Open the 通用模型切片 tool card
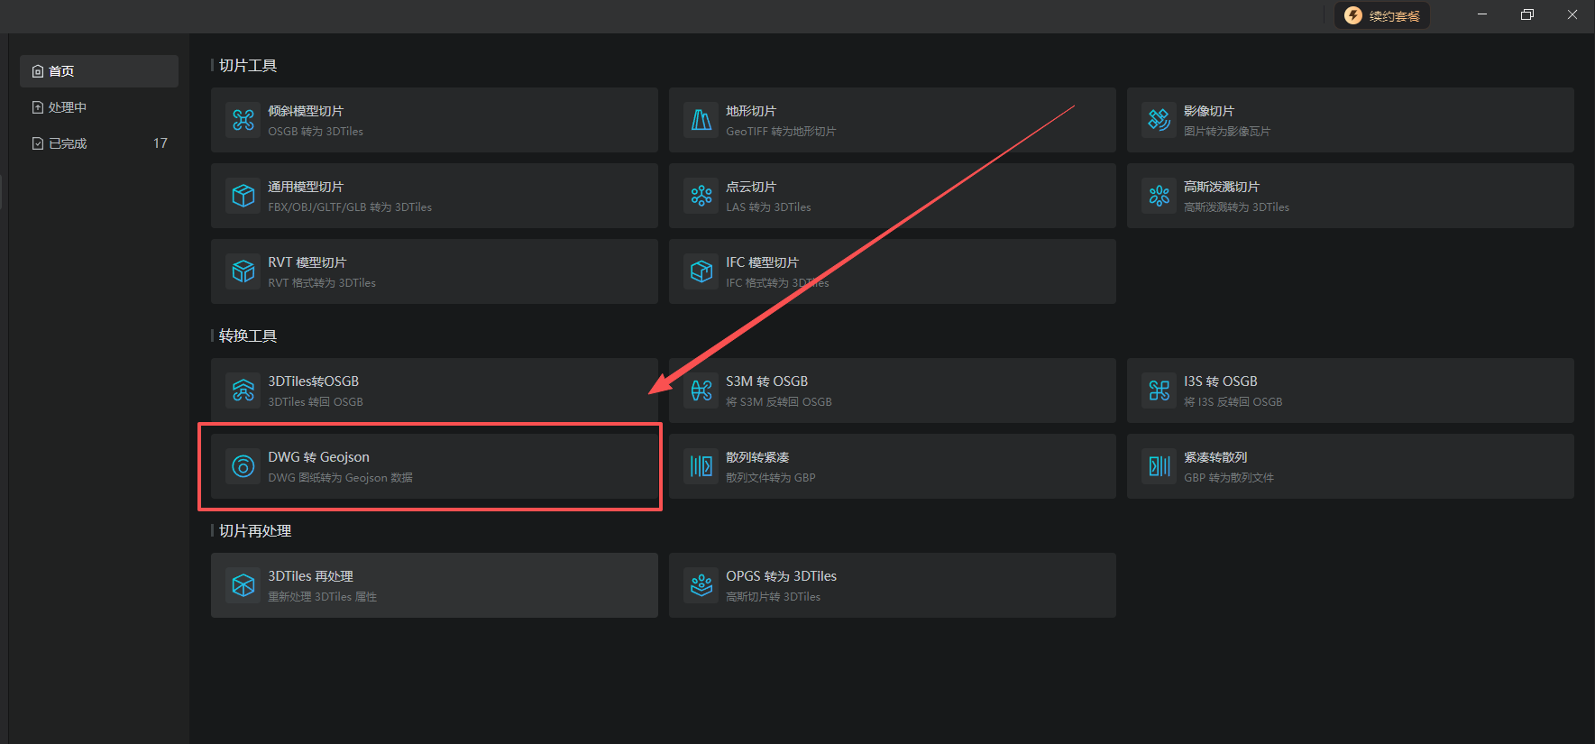 coord(435,196)
